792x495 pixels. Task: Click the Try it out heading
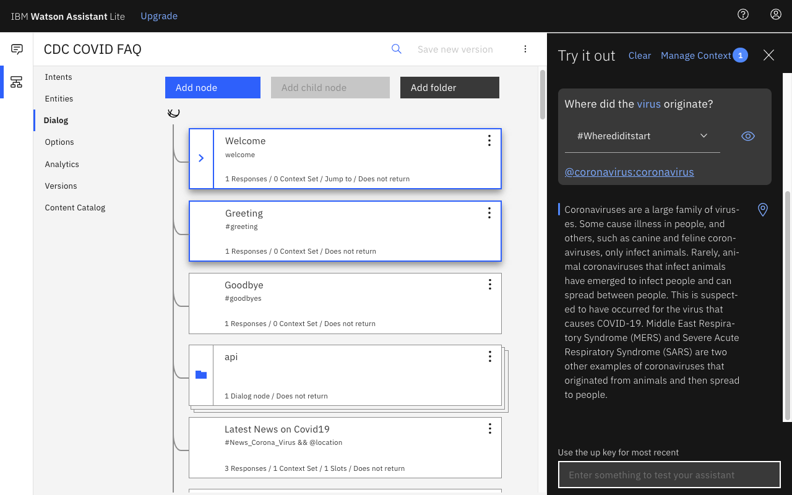click(587, 56)
